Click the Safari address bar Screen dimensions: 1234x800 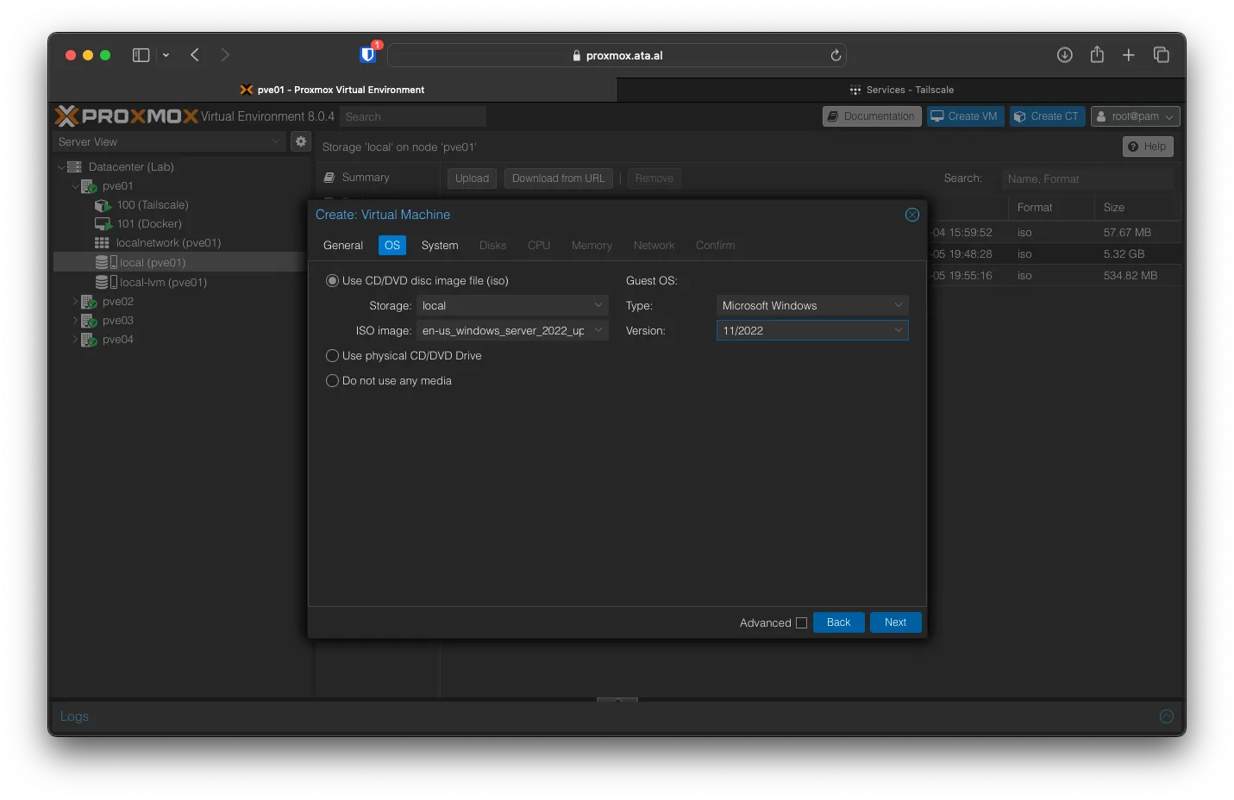(617, 55)
